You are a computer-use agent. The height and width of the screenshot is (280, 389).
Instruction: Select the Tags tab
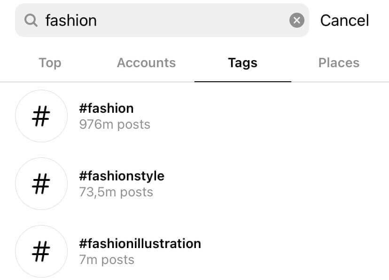(242, 62)
